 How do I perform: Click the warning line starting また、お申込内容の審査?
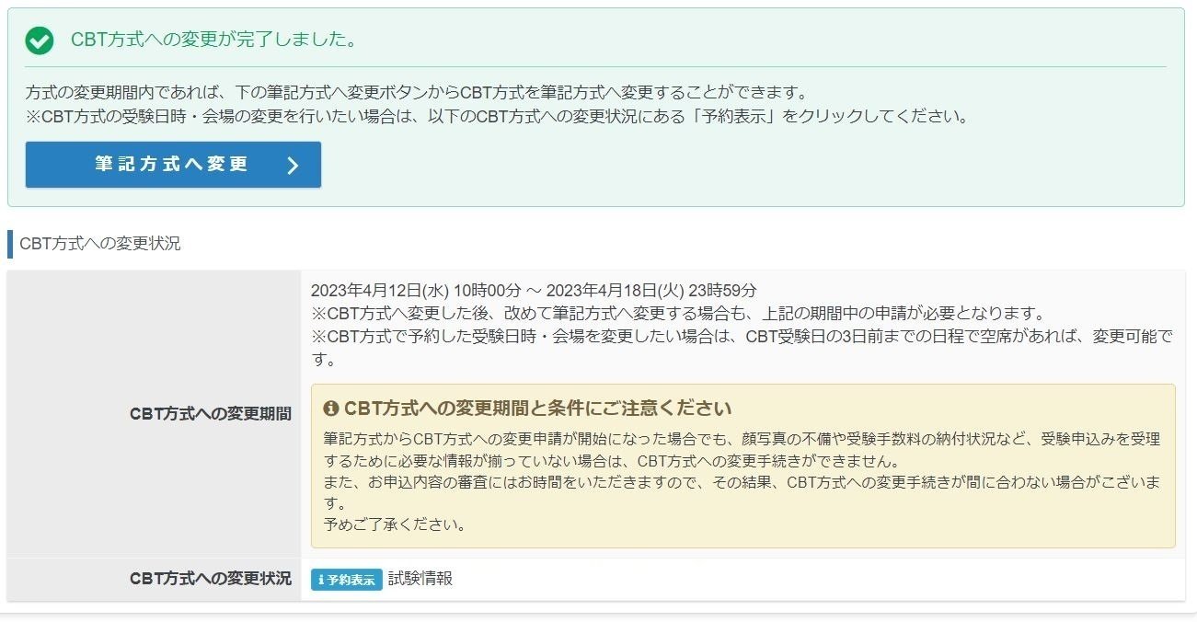click(742, 493)
